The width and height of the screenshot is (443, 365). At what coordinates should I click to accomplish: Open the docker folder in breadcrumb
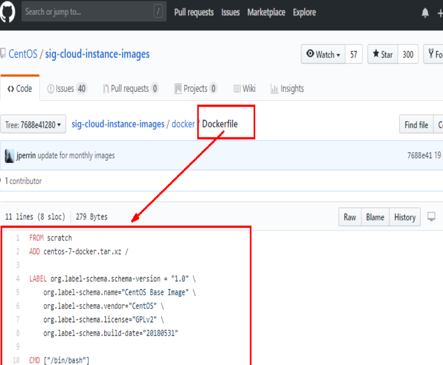pyautogui.click(x=183, y=124)
